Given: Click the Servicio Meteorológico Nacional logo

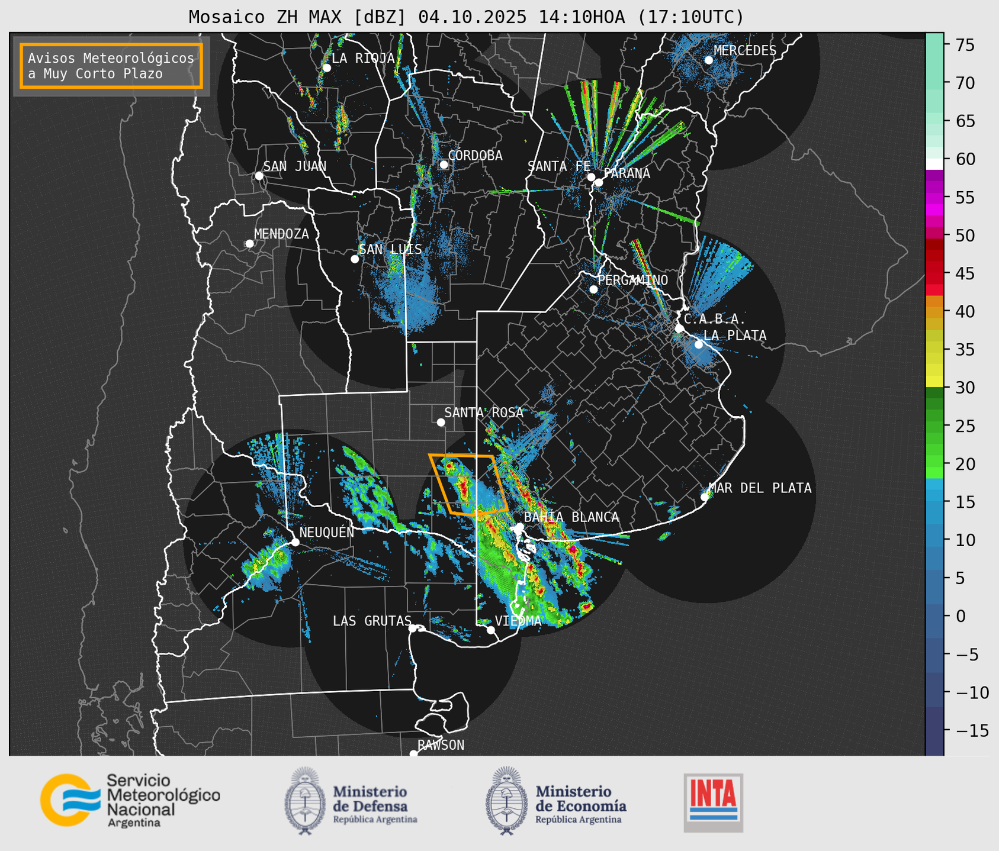Looking at the screenshot, I should (130, 800).
